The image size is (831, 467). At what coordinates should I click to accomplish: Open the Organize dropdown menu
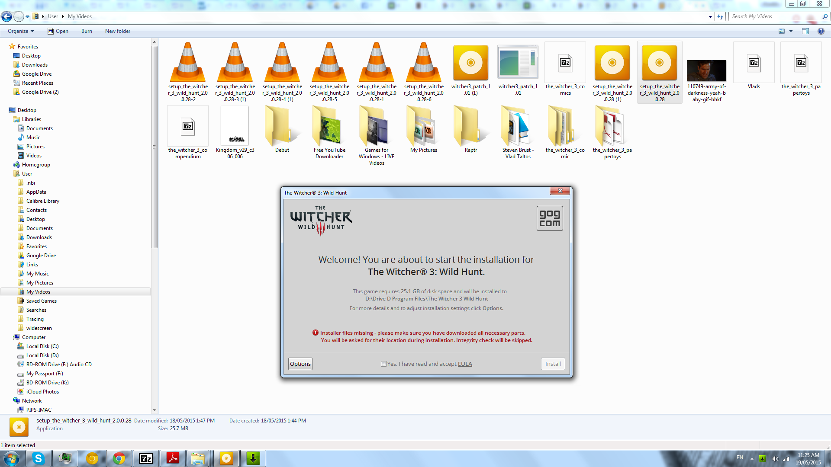(20, 31)
